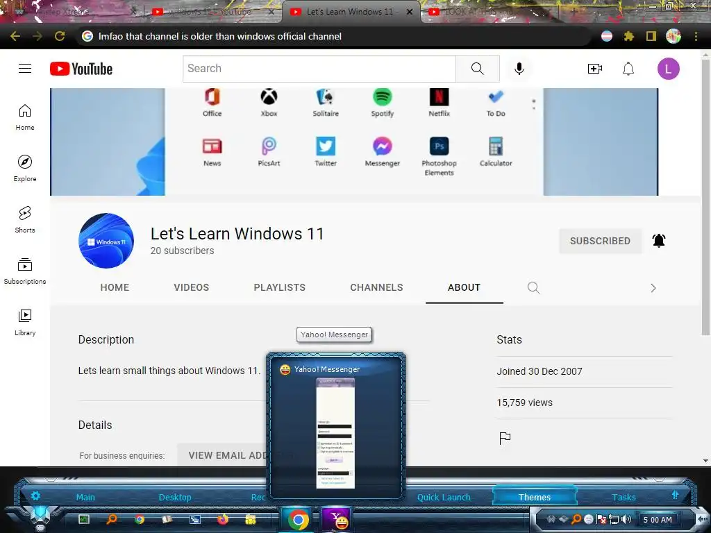Screen dimensions: 711x533
Task: Open the Create video camera icon
Action: click(594, 69)
